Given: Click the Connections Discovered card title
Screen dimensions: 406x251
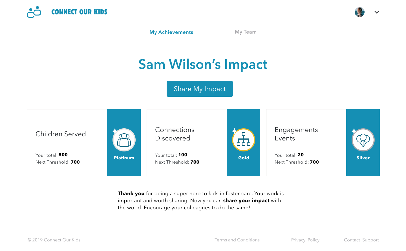Looking at the screenshot, I should click(175, 134).
